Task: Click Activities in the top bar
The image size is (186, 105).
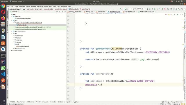Action: tap(4, 1)
